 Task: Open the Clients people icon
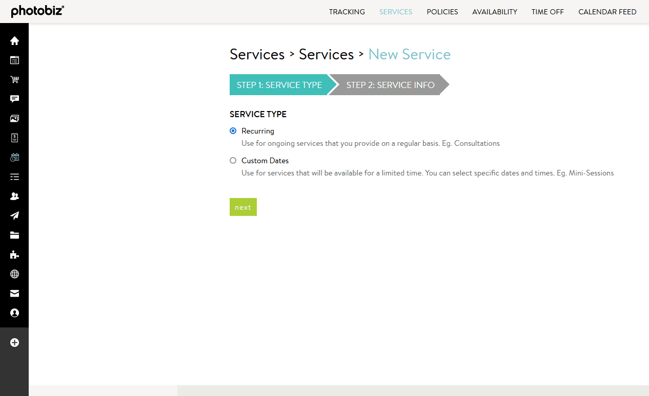14,196
